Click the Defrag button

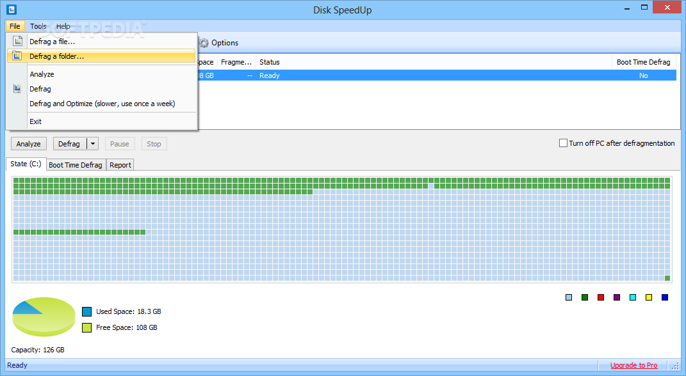[70, 144]
